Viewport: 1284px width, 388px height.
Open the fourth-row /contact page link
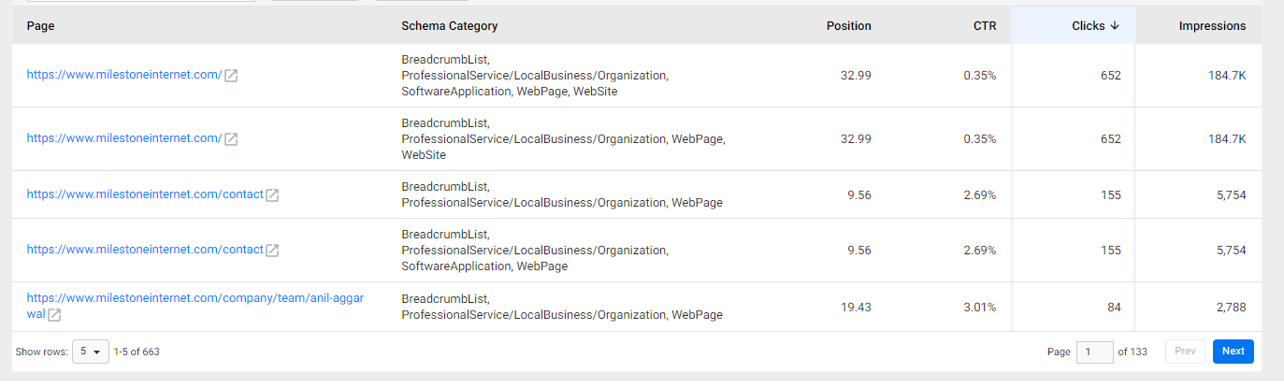pyautogui.click(x=145, y=250)
